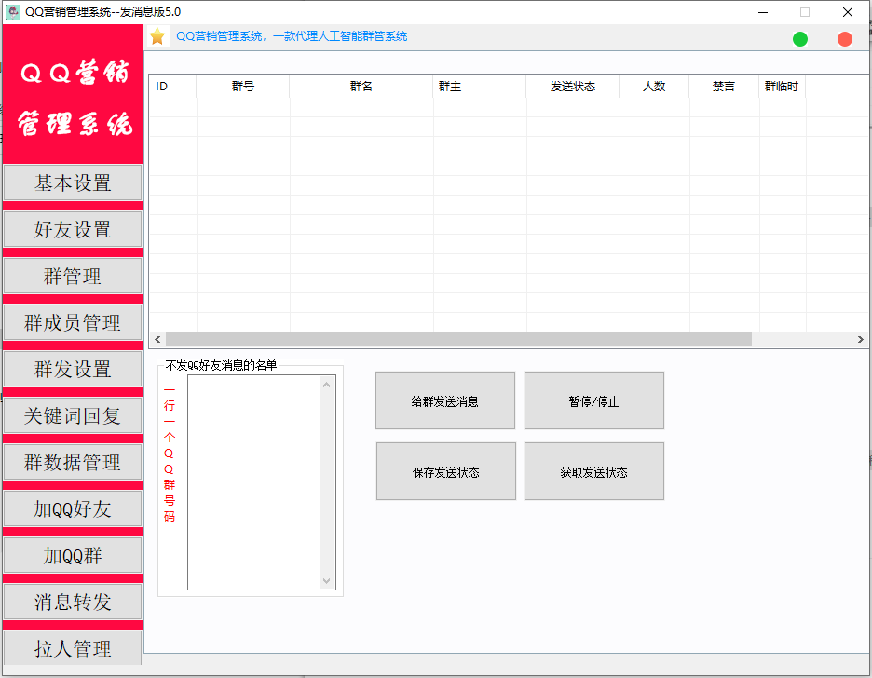
Task: Sort by 群号 column header
Action: pos(243,86)
